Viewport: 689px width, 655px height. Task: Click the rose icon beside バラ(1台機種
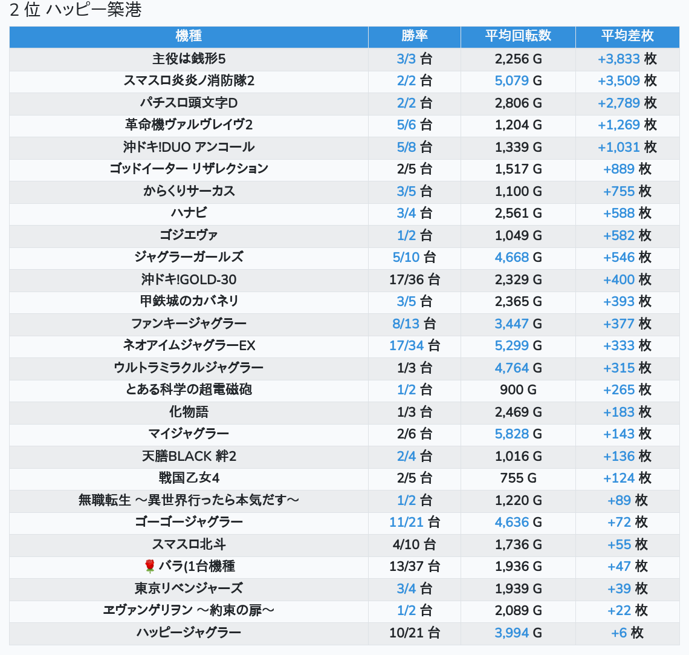(150, 567)
